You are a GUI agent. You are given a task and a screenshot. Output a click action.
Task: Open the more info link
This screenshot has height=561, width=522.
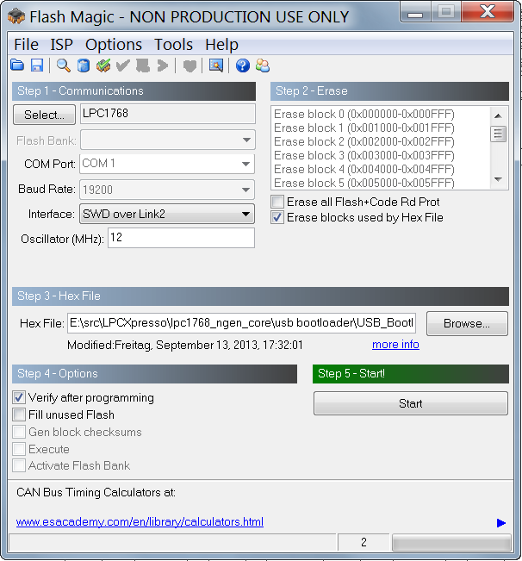pos(395,344)
